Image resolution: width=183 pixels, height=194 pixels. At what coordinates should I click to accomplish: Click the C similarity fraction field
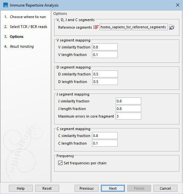pos(105,136)
